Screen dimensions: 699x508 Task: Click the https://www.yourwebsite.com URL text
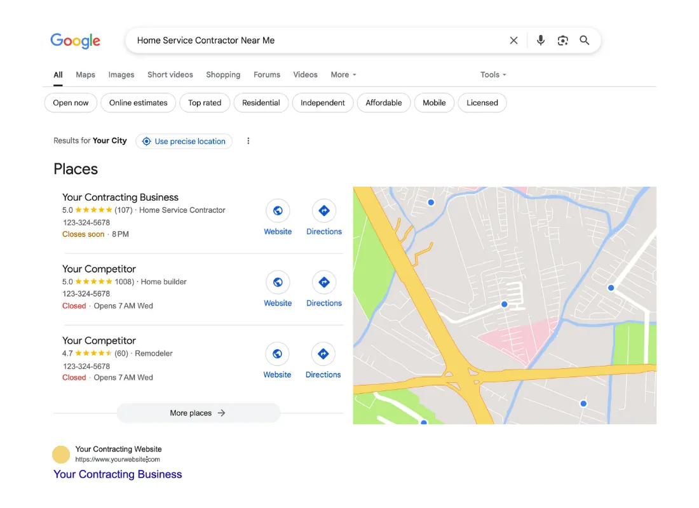click(x=118, y=460)
